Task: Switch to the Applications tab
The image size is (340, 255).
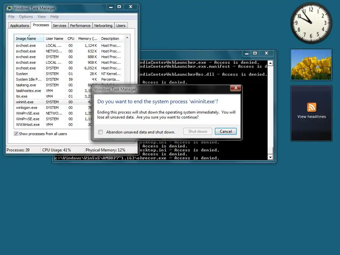Action: (x=20, y=26)
